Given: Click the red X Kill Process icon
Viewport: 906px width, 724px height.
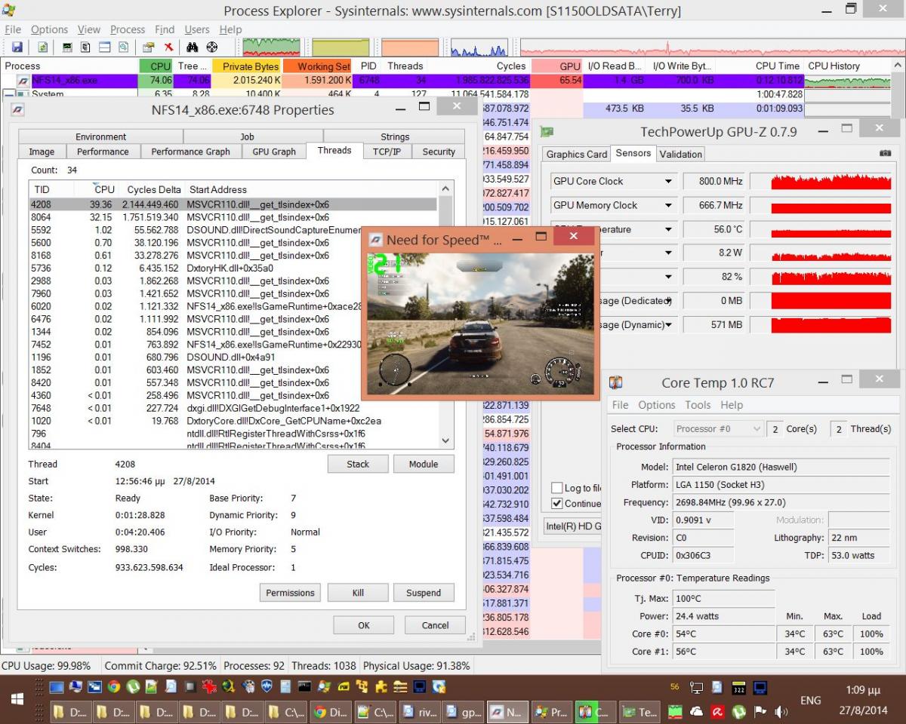Looking at the screenshot, I should [168, 48].
